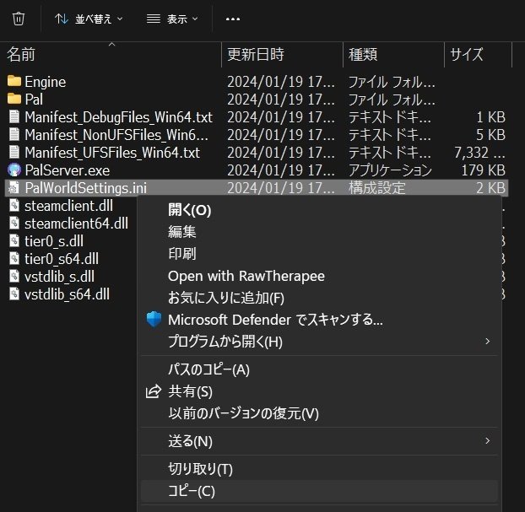
Task: Select the Pal folder name
Action: [34, 100]
